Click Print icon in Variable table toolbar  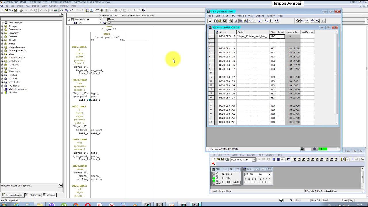point(230,21)
